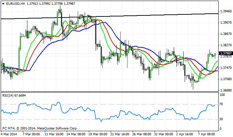Click the 4 Mar 2014 date label
This screenshot has height=137, width=233.
click(9, 134)
